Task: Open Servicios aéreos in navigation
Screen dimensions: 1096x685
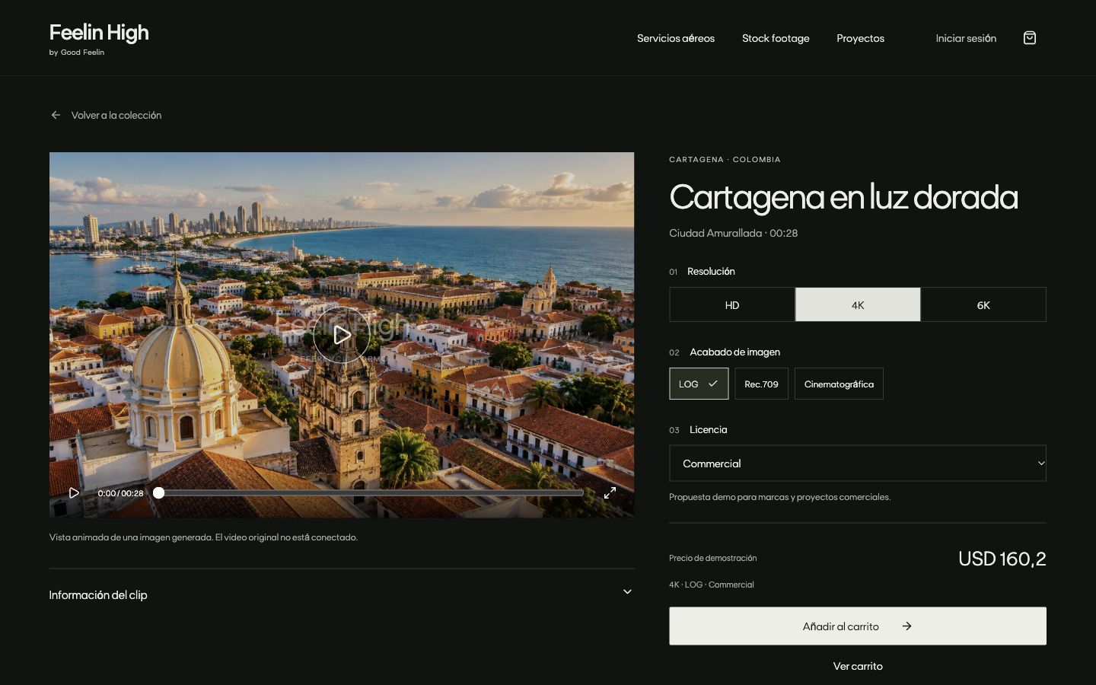Action: click(x=676, y=38)
